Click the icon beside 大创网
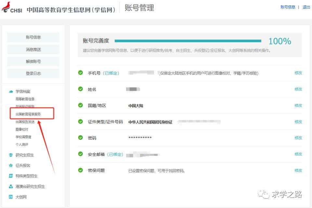The height and width of the screenshot is (208, 312). coord(11,197)
